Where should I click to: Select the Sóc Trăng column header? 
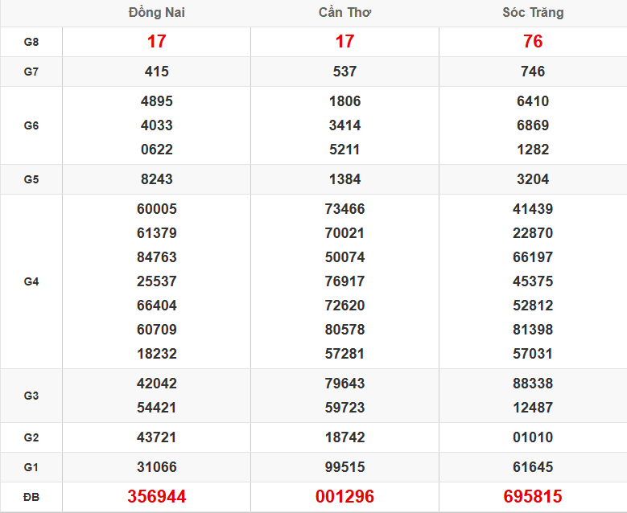point(533,13)
